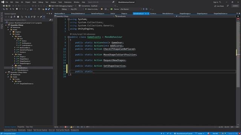
Task: Toggle the Preview Selected Items button in Solution Explorer
Action: coord(44,17)
